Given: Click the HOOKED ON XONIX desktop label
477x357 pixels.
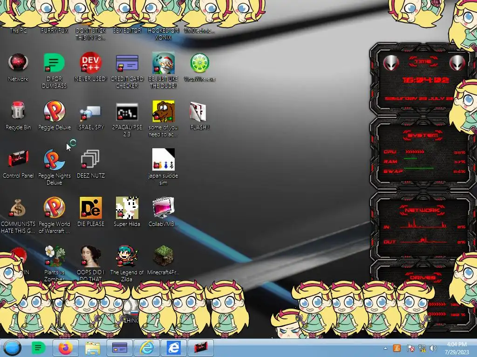Looking at the screenshot, I should click(163, 34).
